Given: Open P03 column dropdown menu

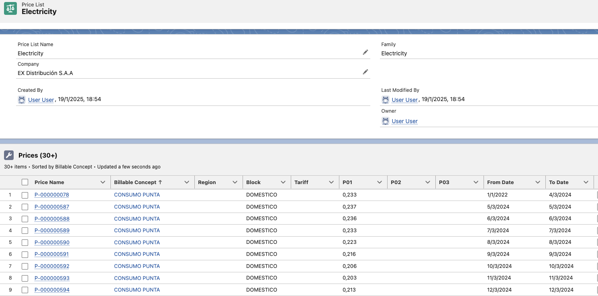Looking at the screenshot, I should click(476, 182).
